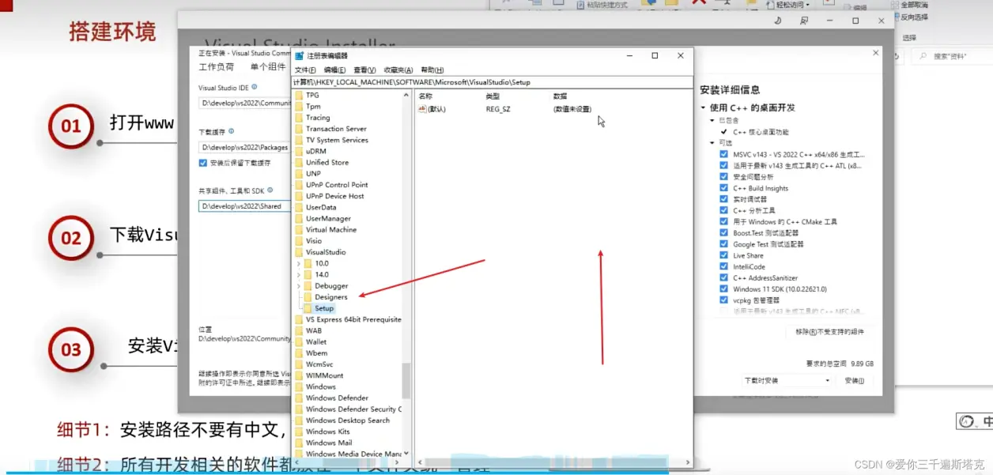Select the UserManager registry key
Screen dimensions: 993x475
(x=328, y=218)
